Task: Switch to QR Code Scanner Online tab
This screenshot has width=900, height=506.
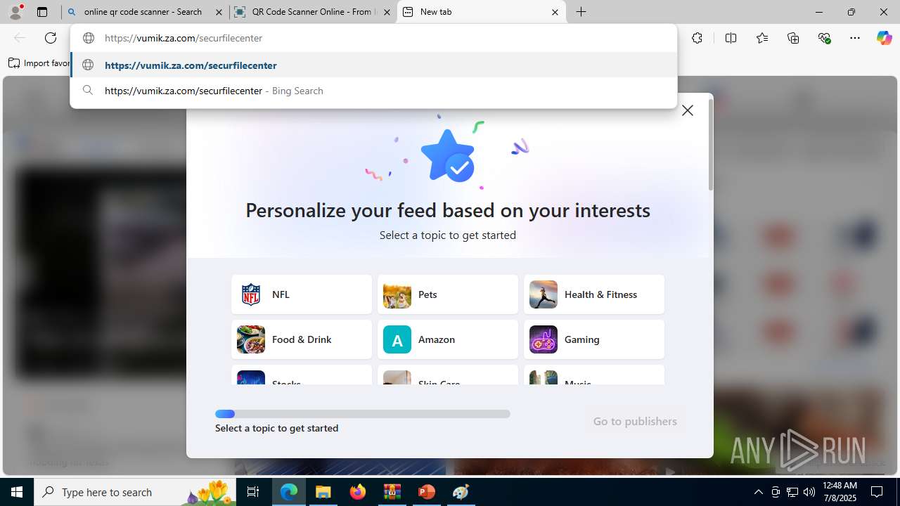Action: coord(313,12)
